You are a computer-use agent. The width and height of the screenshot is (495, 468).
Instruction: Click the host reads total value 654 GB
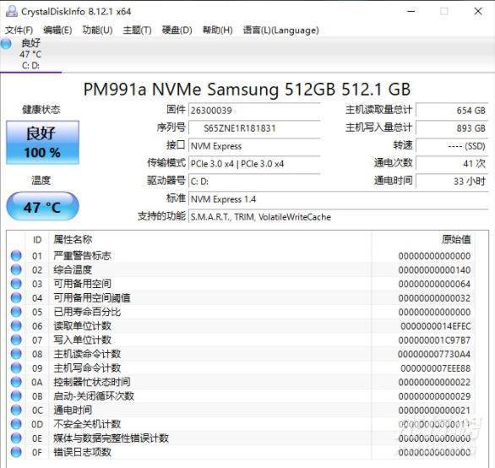(452, 111)
